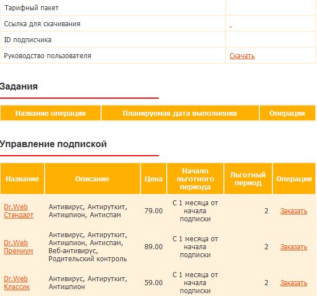Click the Начало льготного периода header
317x296 pixels.
pos(195,179)
